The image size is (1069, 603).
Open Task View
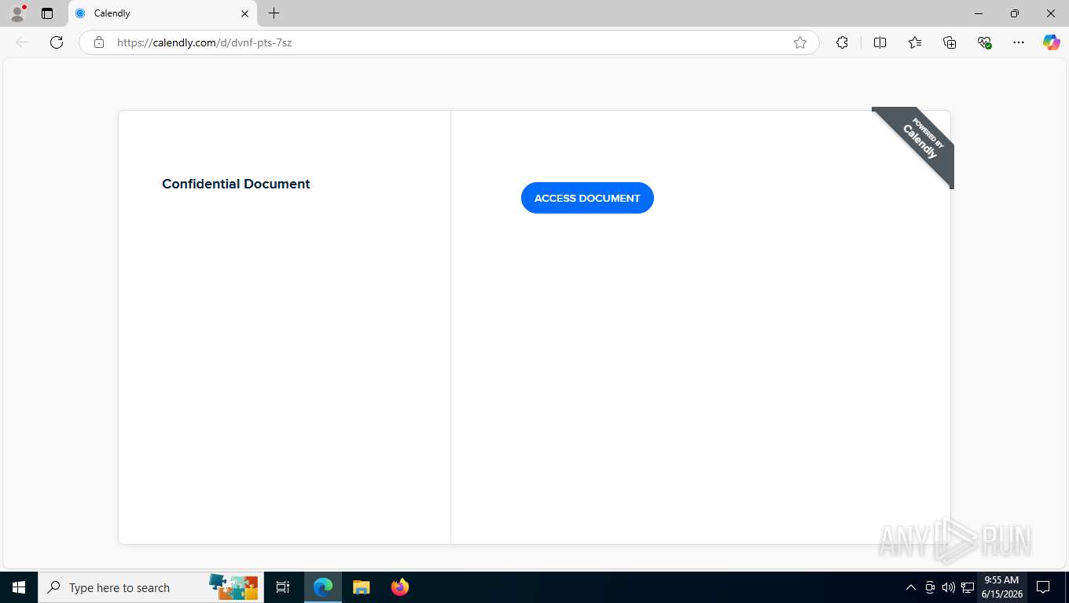283,587
